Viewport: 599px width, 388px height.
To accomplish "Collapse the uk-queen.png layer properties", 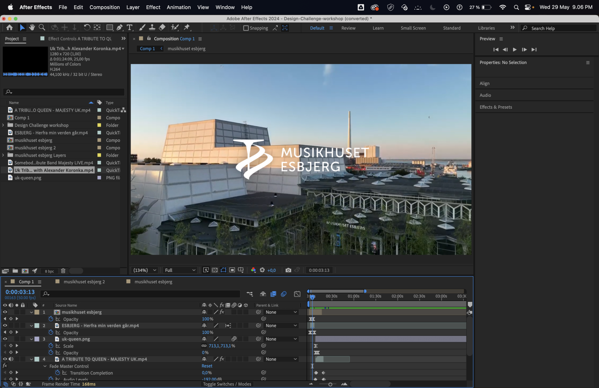I will pos(31,339).
